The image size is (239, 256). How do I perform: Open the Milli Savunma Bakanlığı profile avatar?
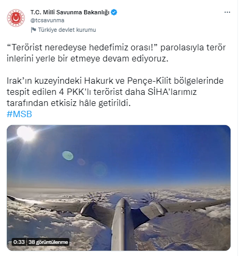point(16,18)
